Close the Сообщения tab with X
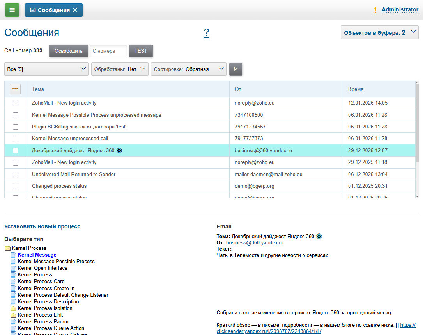423x335 pixels. click(x=75, y=10)
